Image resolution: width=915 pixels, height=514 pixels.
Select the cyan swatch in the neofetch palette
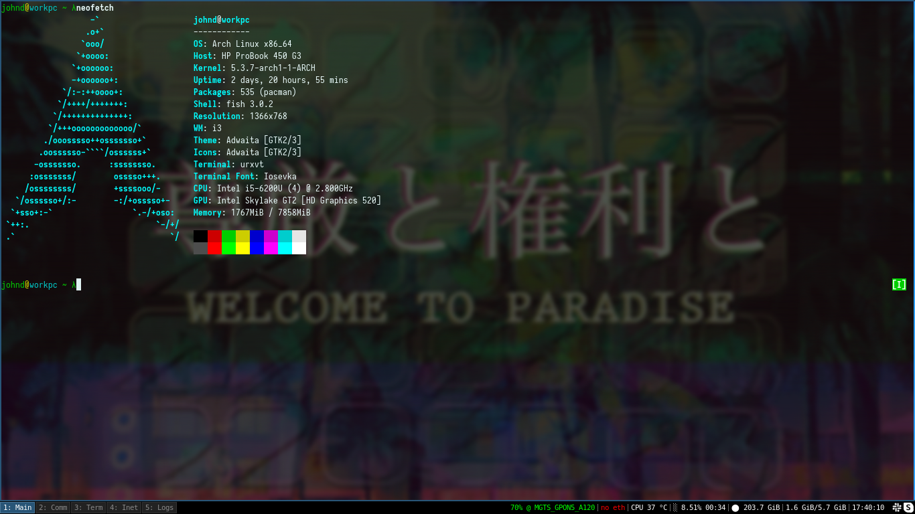pyautogui.click(x=286, y=237)
